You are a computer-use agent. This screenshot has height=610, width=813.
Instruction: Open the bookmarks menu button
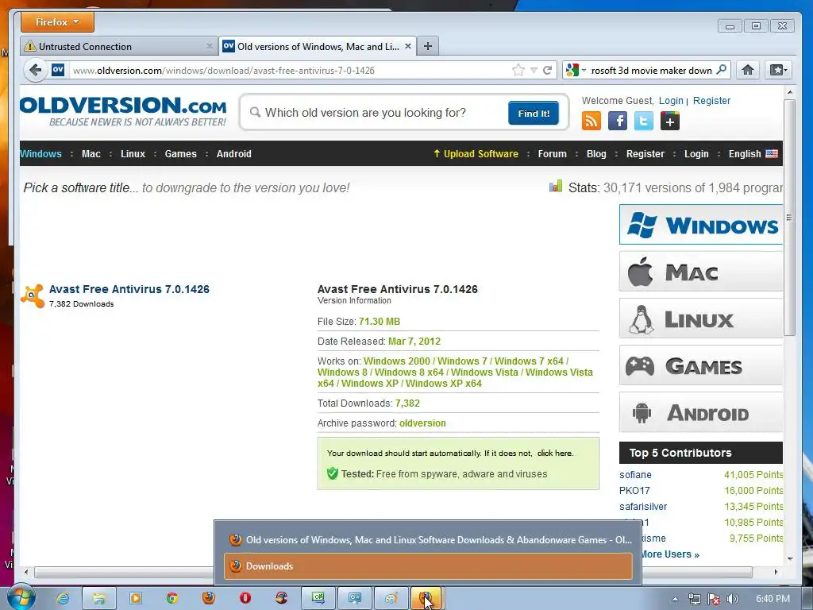[x=778, y=70]
